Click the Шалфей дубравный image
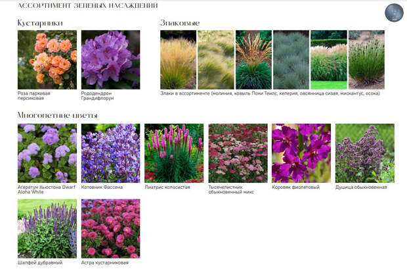The height and width of the screenshot is (273, 407). click(47, 228)
